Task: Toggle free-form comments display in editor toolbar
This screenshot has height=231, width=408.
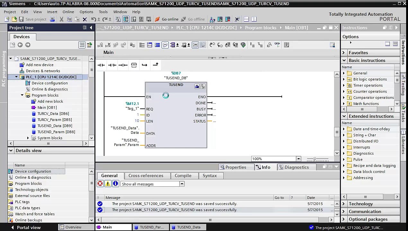Action: click(165, 45)
